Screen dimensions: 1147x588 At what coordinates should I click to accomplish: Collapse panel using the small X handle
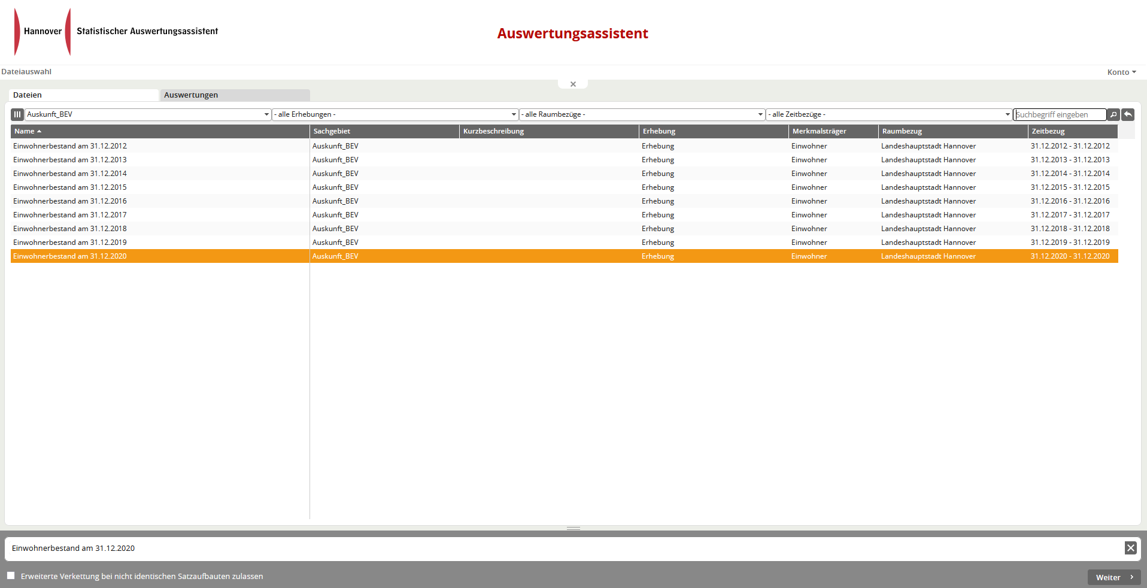[x=573, y=84]
